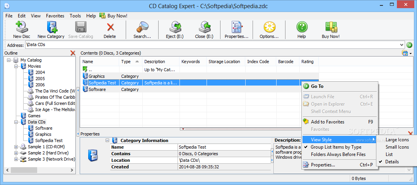Click the Delete red X icon

[110, 27]
